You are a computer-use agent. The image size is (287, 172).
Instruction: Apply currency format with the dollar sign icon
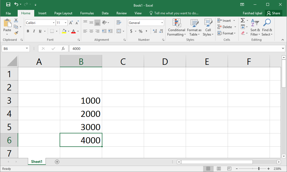point(132,31)
